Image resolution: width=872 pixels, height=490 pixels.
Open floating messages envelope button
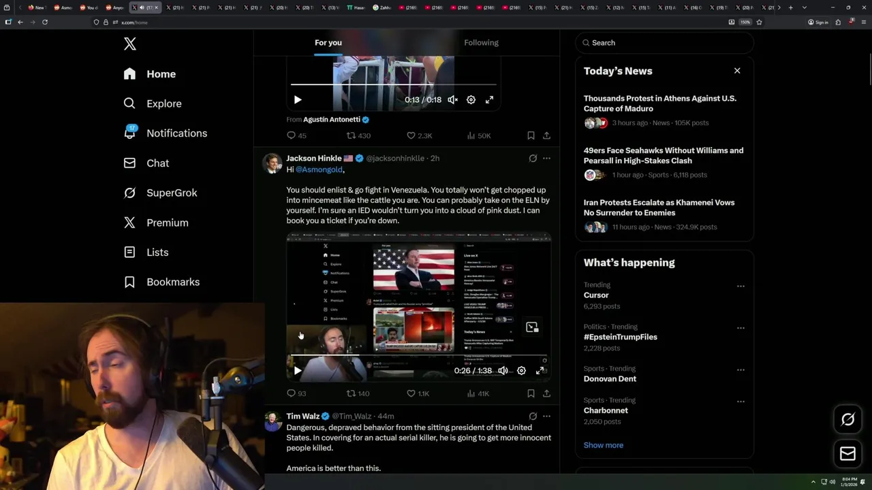(x=847, y=453)
